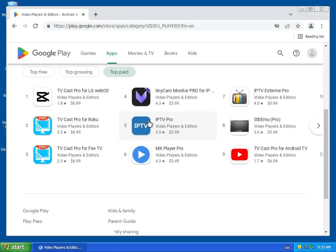Image resolution: width=336 pixels, height=252 pixels.
Task: Switch to Movies & TV section
Action: (141, 53)
